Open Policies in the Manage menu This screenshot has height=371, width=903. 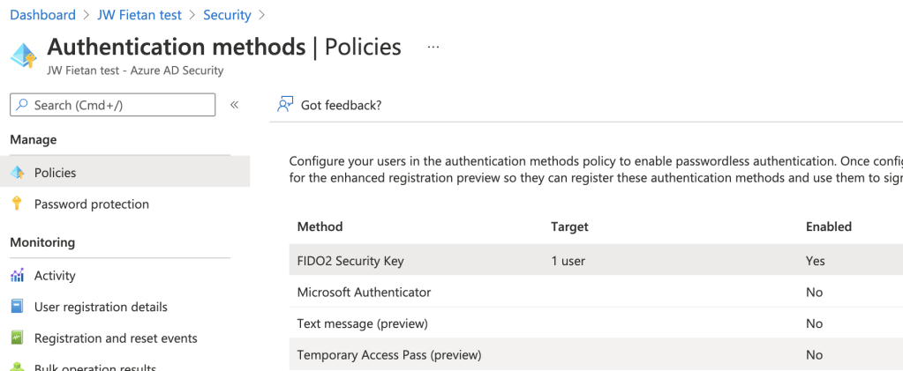coord(55,173)
